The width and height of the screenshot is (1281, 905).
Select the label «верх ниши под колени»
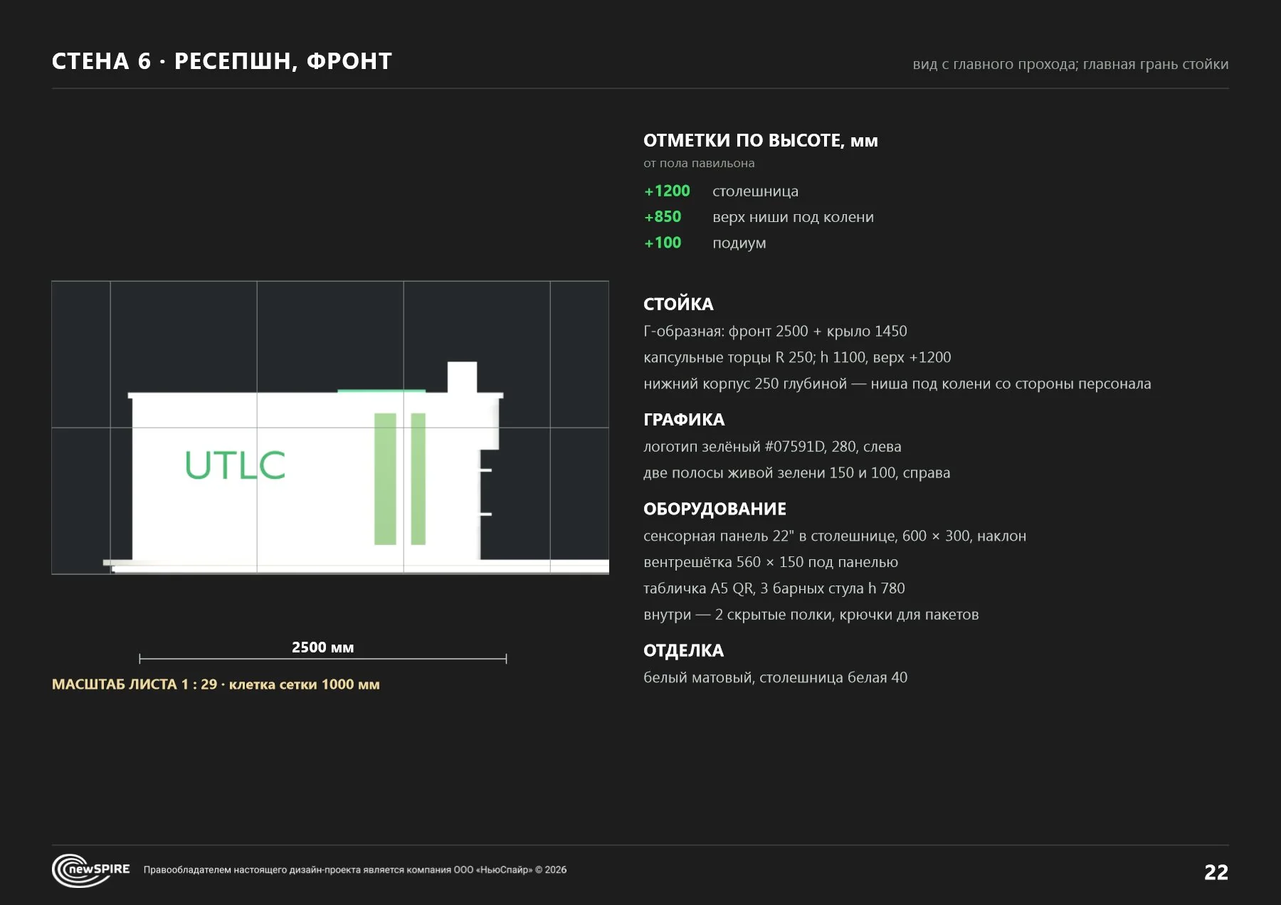(x=793, y=217)
